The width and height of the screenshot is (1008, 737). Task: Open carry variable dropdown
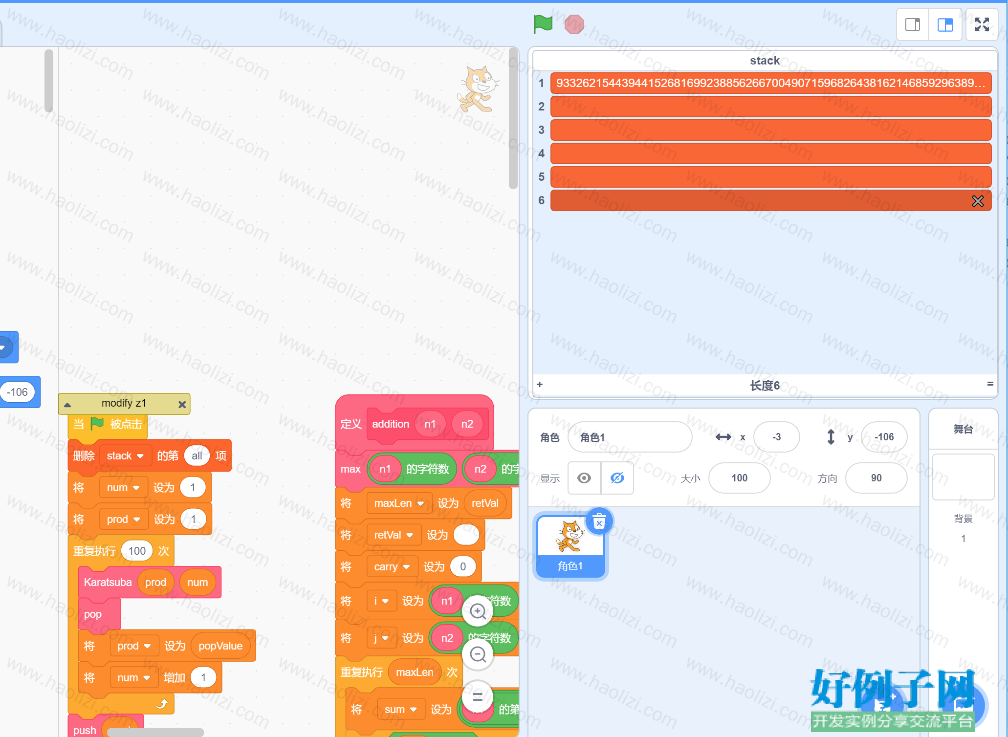point(392,567)
